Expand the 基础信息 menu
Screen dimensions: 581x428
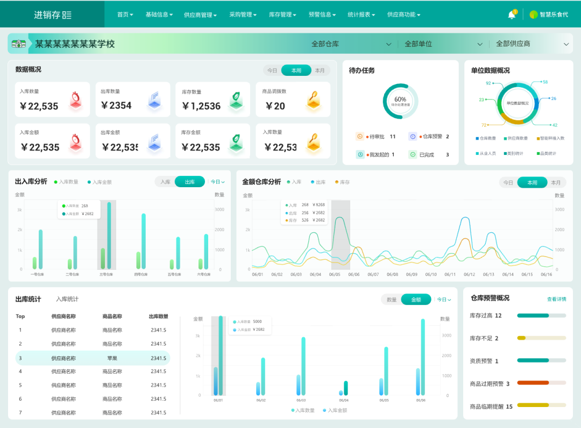coord(159,15)
